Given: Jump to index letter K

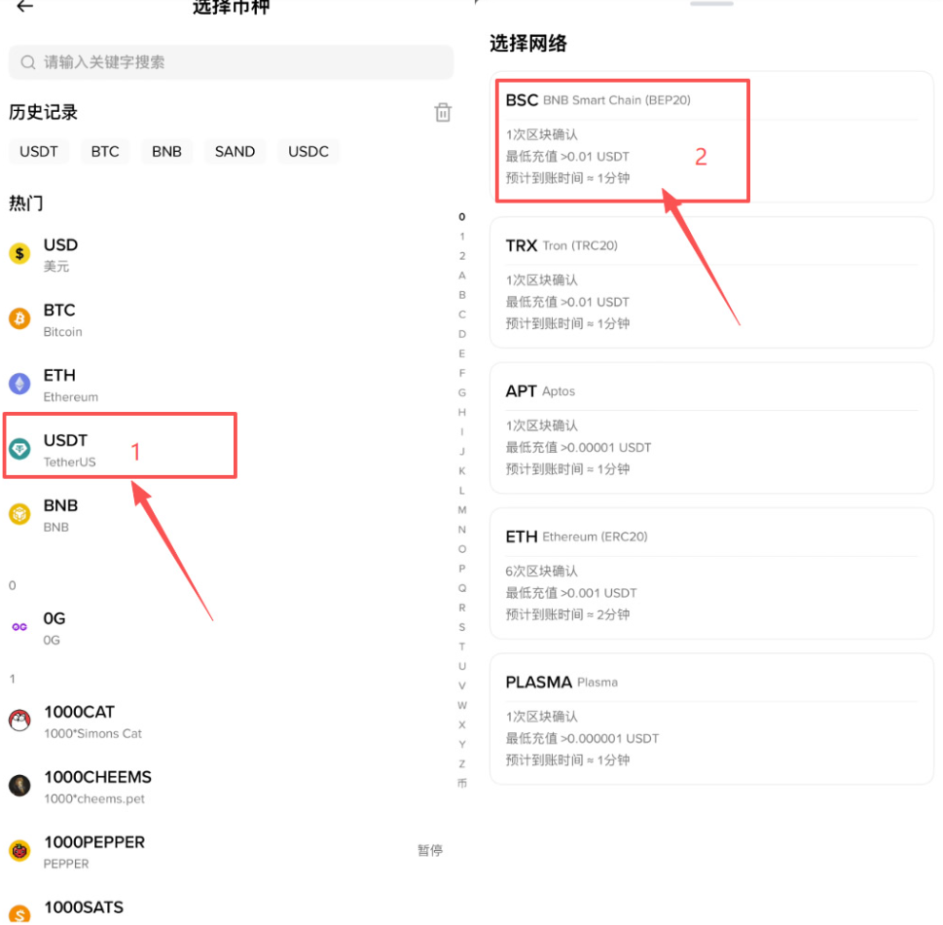Looking at the screenshot, I should (x=462, y=471).
